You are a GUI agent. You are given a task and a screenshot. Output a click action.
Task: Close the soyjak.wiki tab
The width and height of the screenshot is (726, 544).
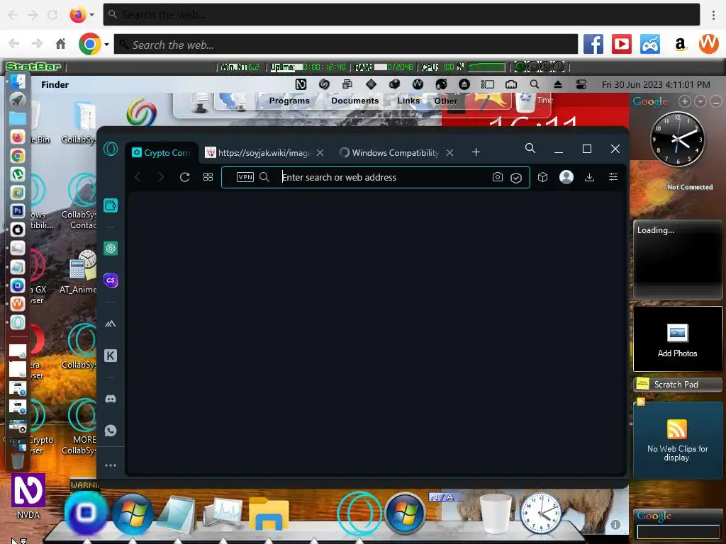(320, 153)
